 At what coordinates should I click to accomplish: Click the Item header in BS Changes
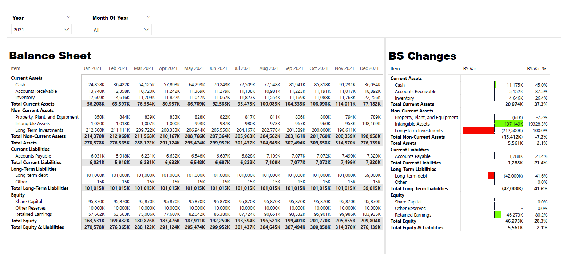pos(395,68)
